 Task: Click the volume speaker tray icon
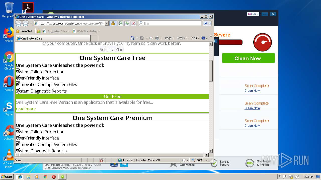297,176
